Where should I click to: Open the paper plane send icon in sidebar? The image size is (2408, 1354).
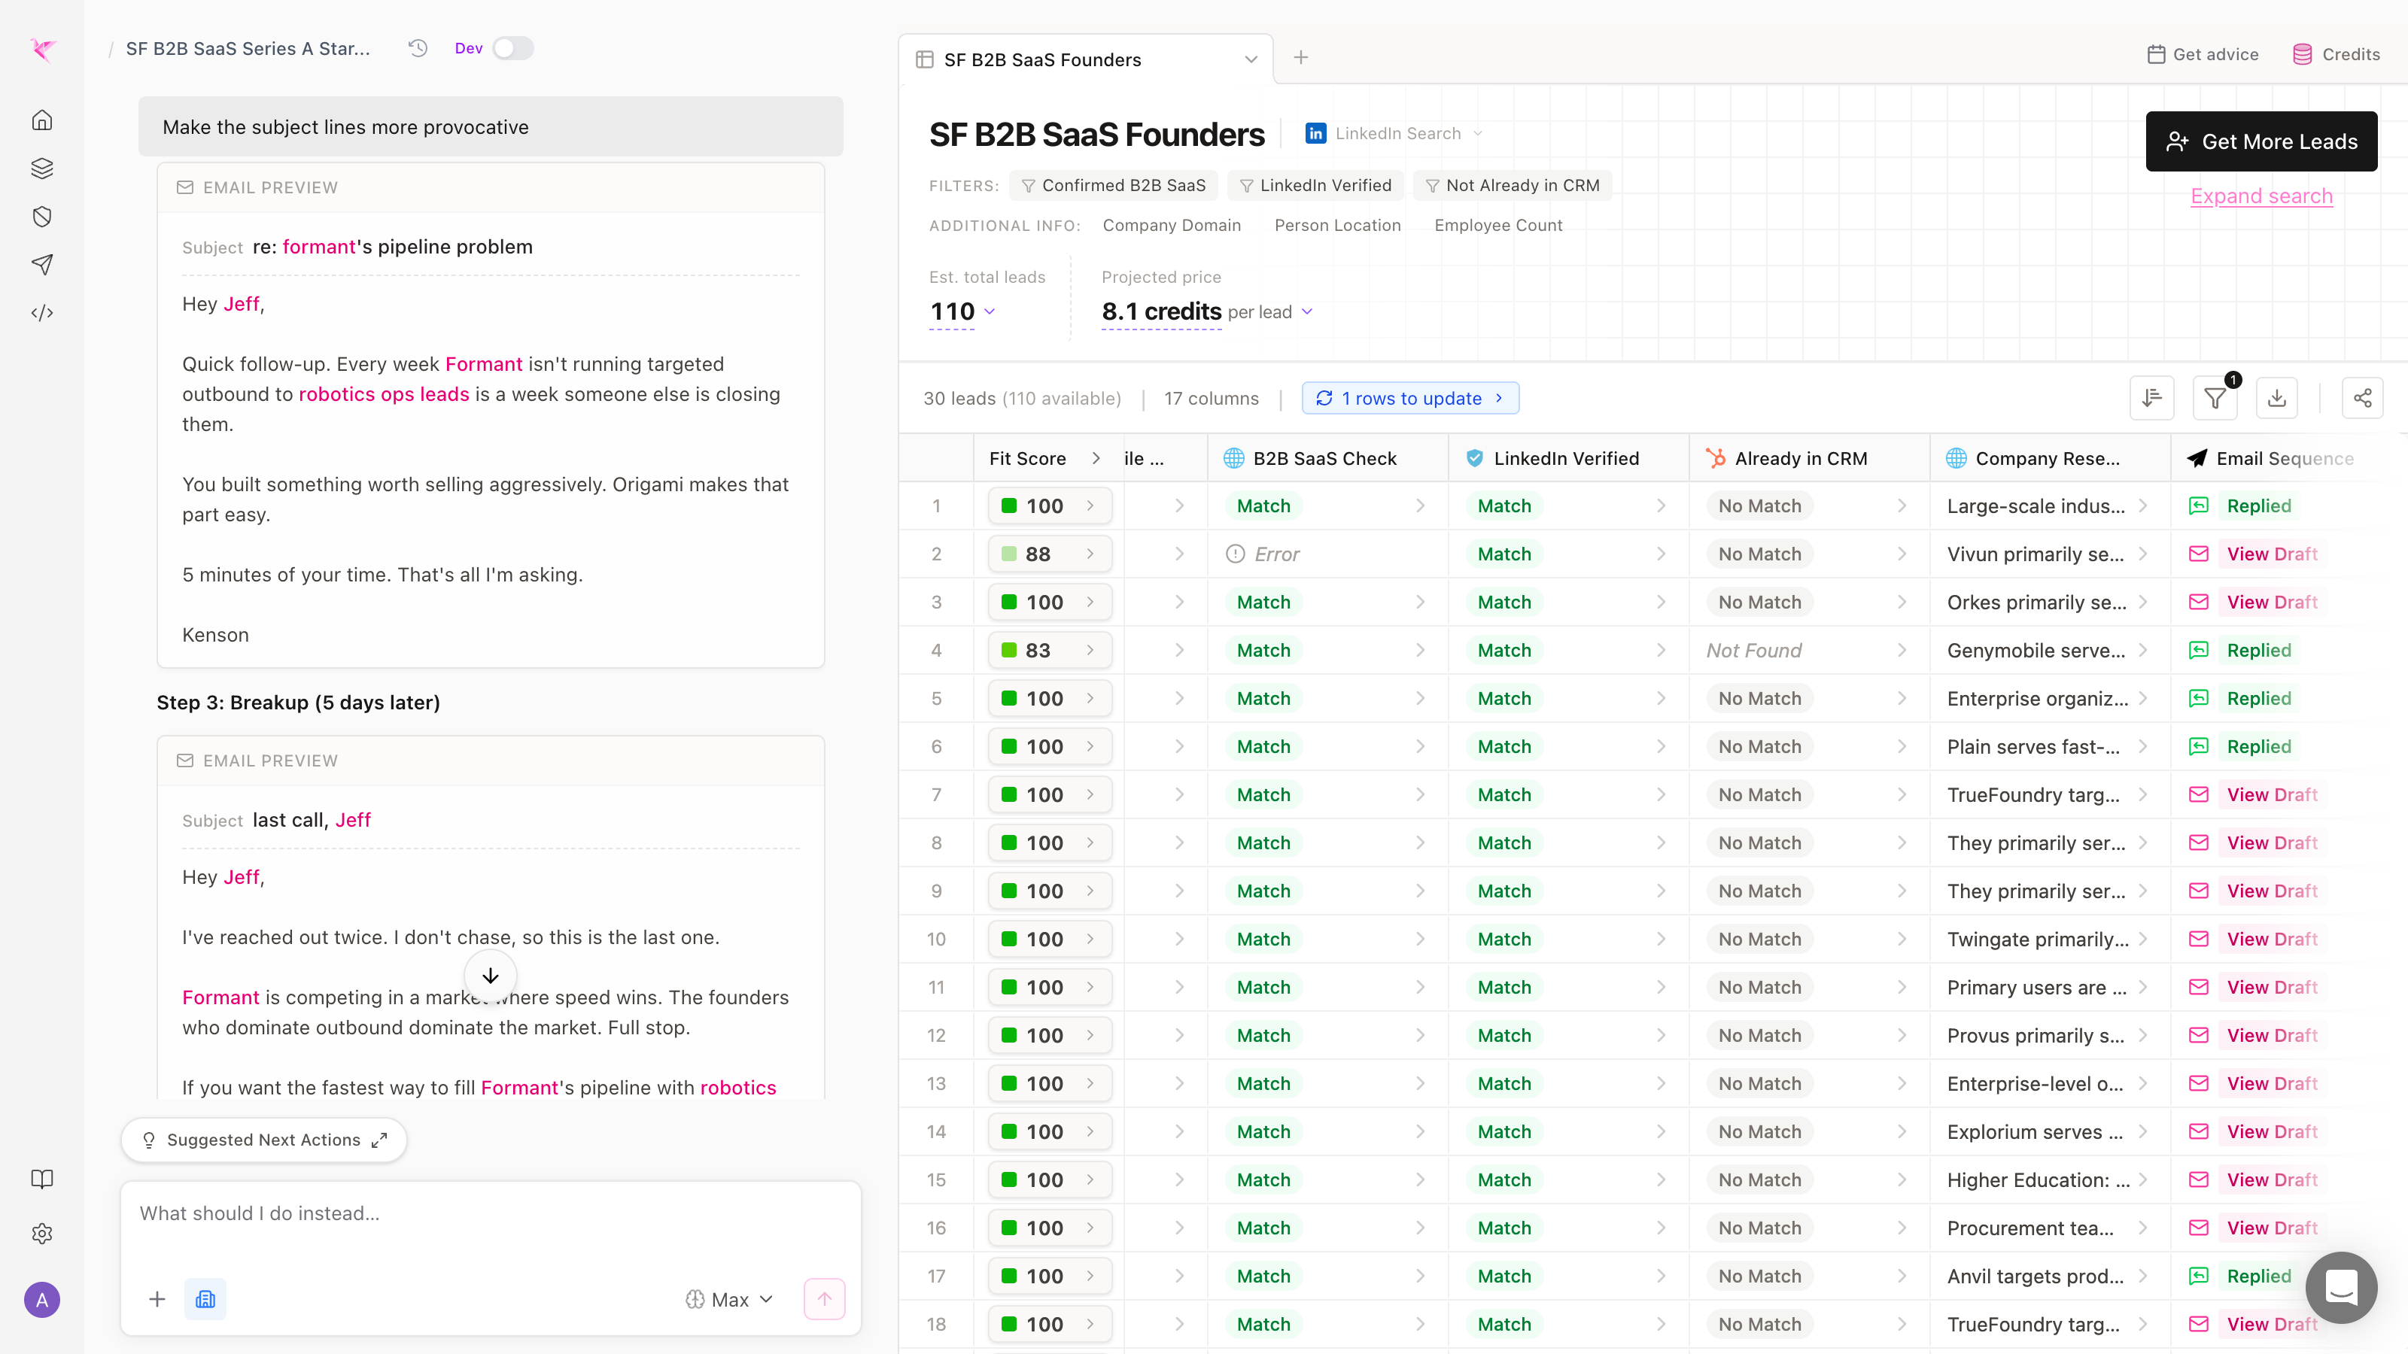(42, 265)
